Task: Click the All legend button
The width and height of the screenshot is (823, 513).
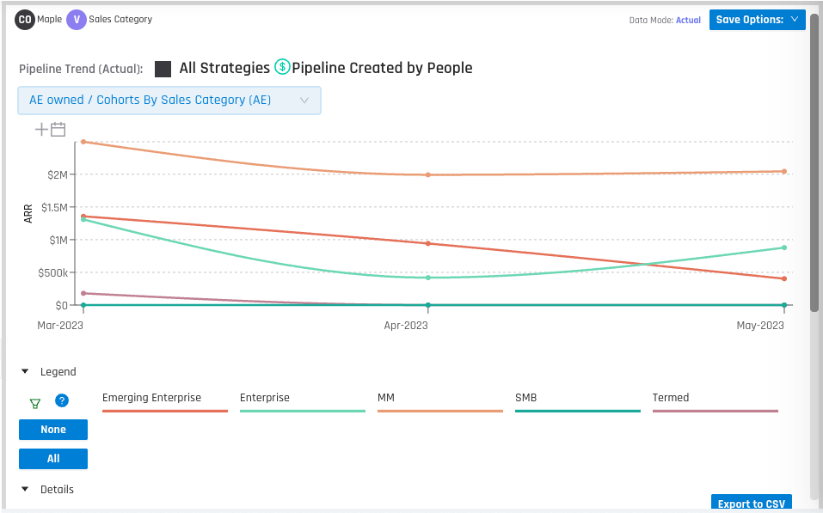Action: point(53,459)
